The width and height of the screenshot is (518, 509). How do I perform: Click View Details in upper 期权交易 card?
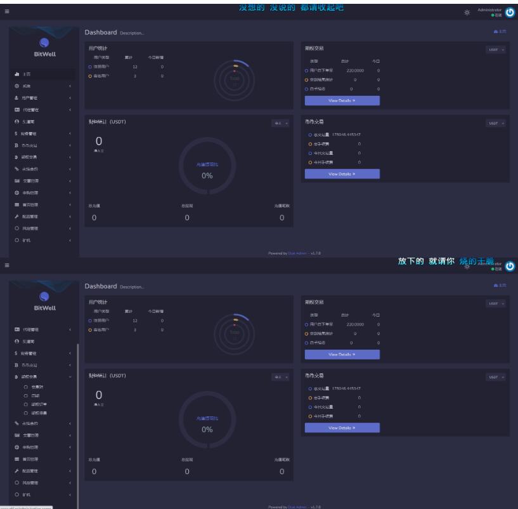[x=342, y=100]
